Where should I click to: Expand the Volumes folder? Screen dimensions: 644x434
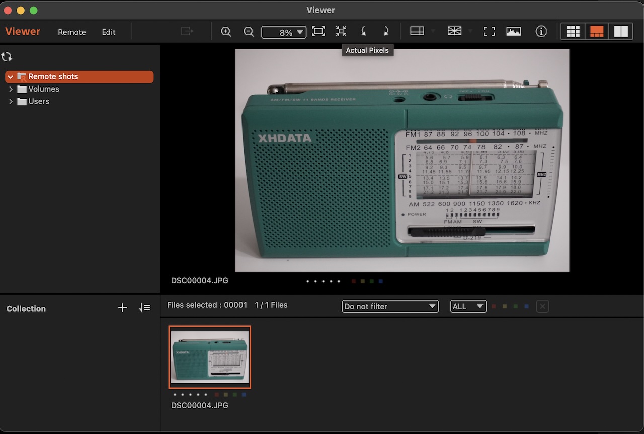click(x=11, y=89)
